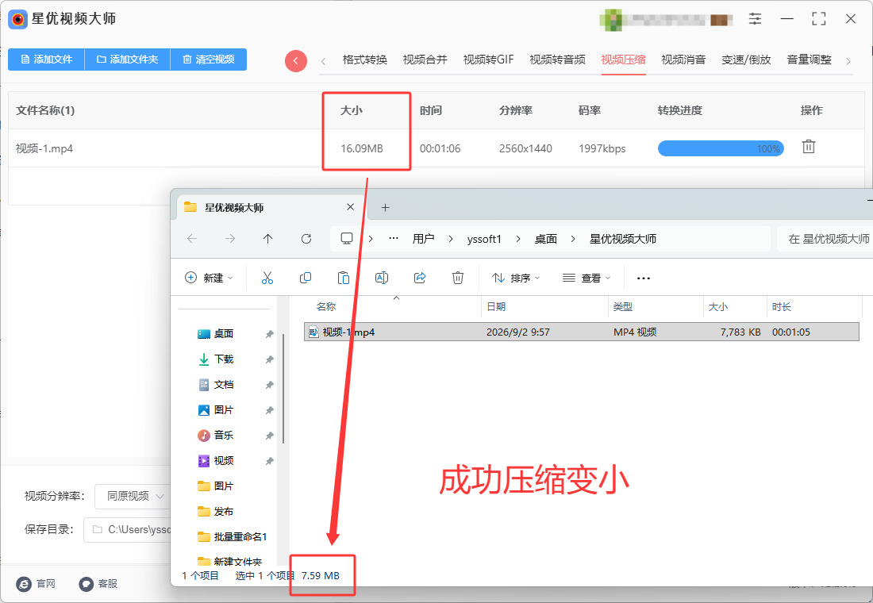Click the Explorer search box

pos(825,239)
